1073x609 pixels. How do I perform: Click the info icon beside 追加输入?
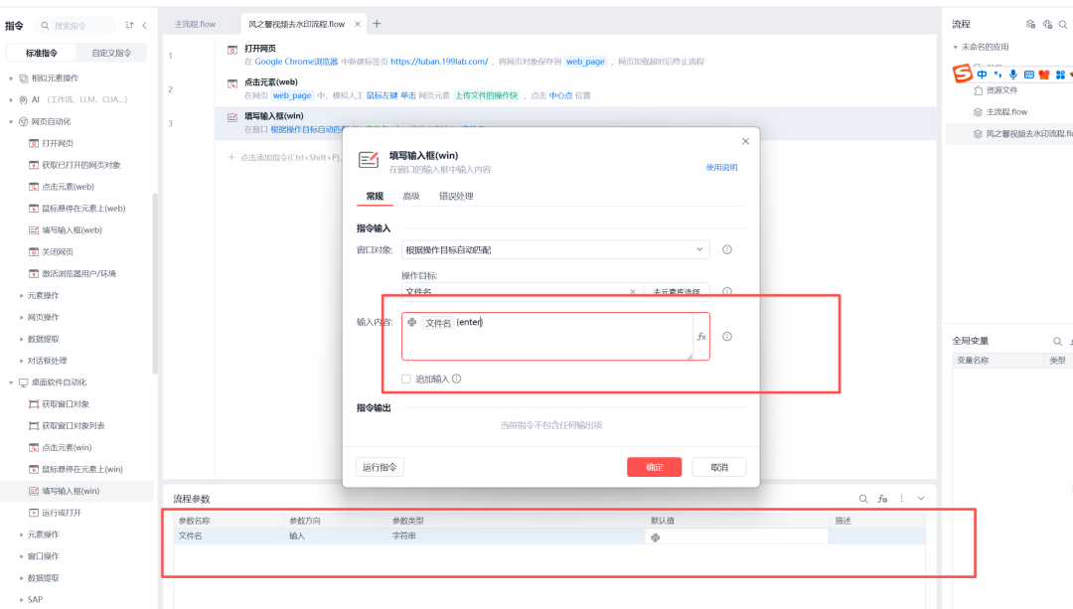(x=456, y=379)
